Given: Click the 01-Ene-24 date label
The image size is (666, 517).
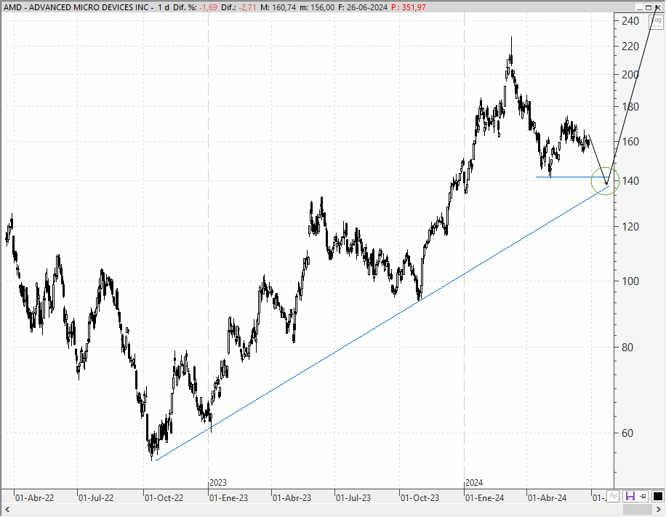Looking at the screenshot, I should click(x=485, y=497).
